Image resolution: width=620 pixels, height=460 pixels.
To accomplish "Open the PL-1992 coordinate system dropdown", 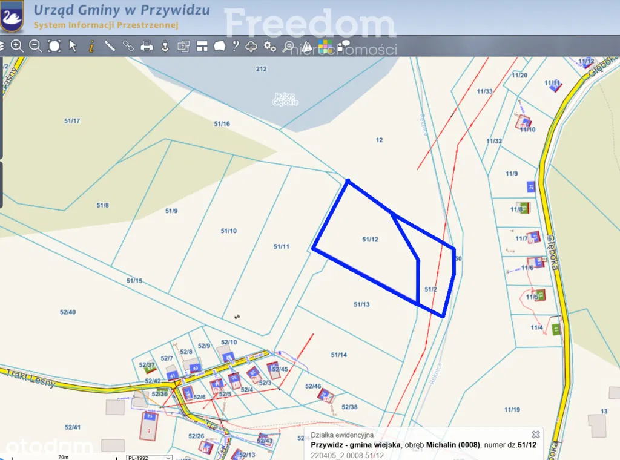I will pyautogui.click(x=149, y=457).
